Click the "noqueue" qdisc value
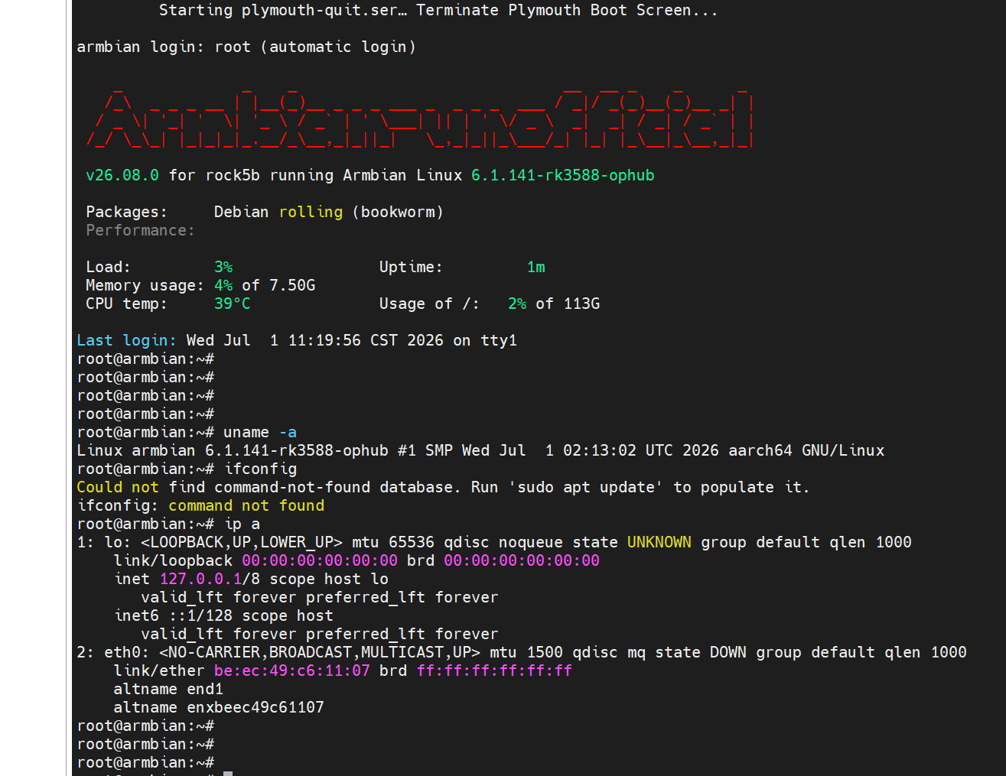1006x776 pixels. (531, 543)
